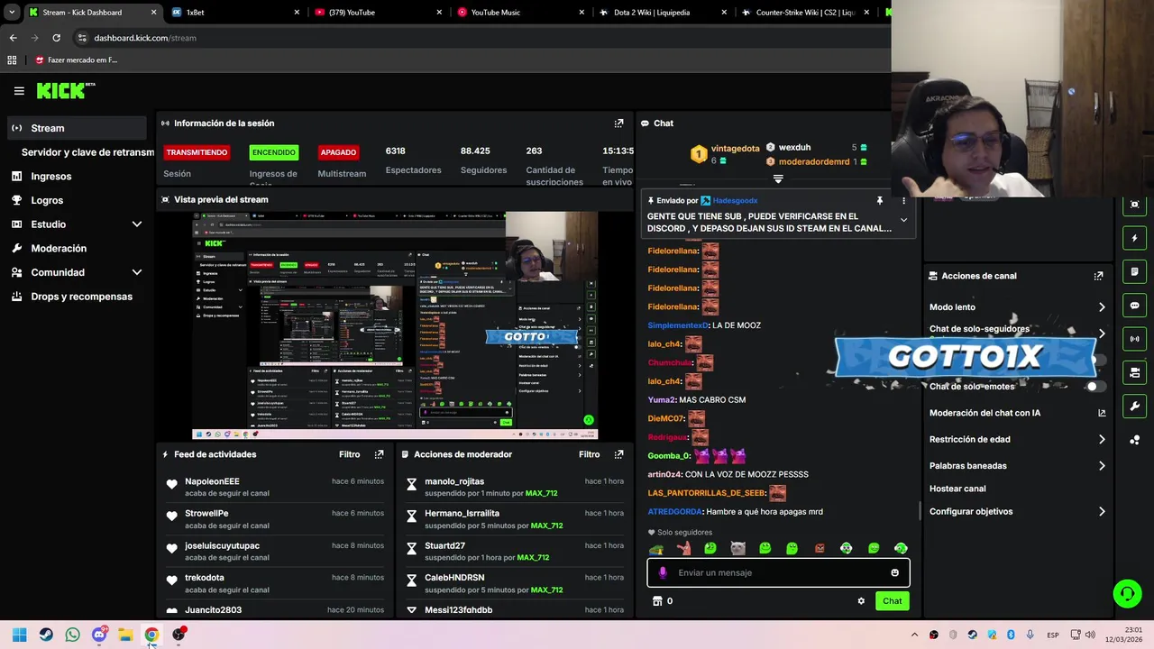Unpin the pinned chat message

pos(880,201)
